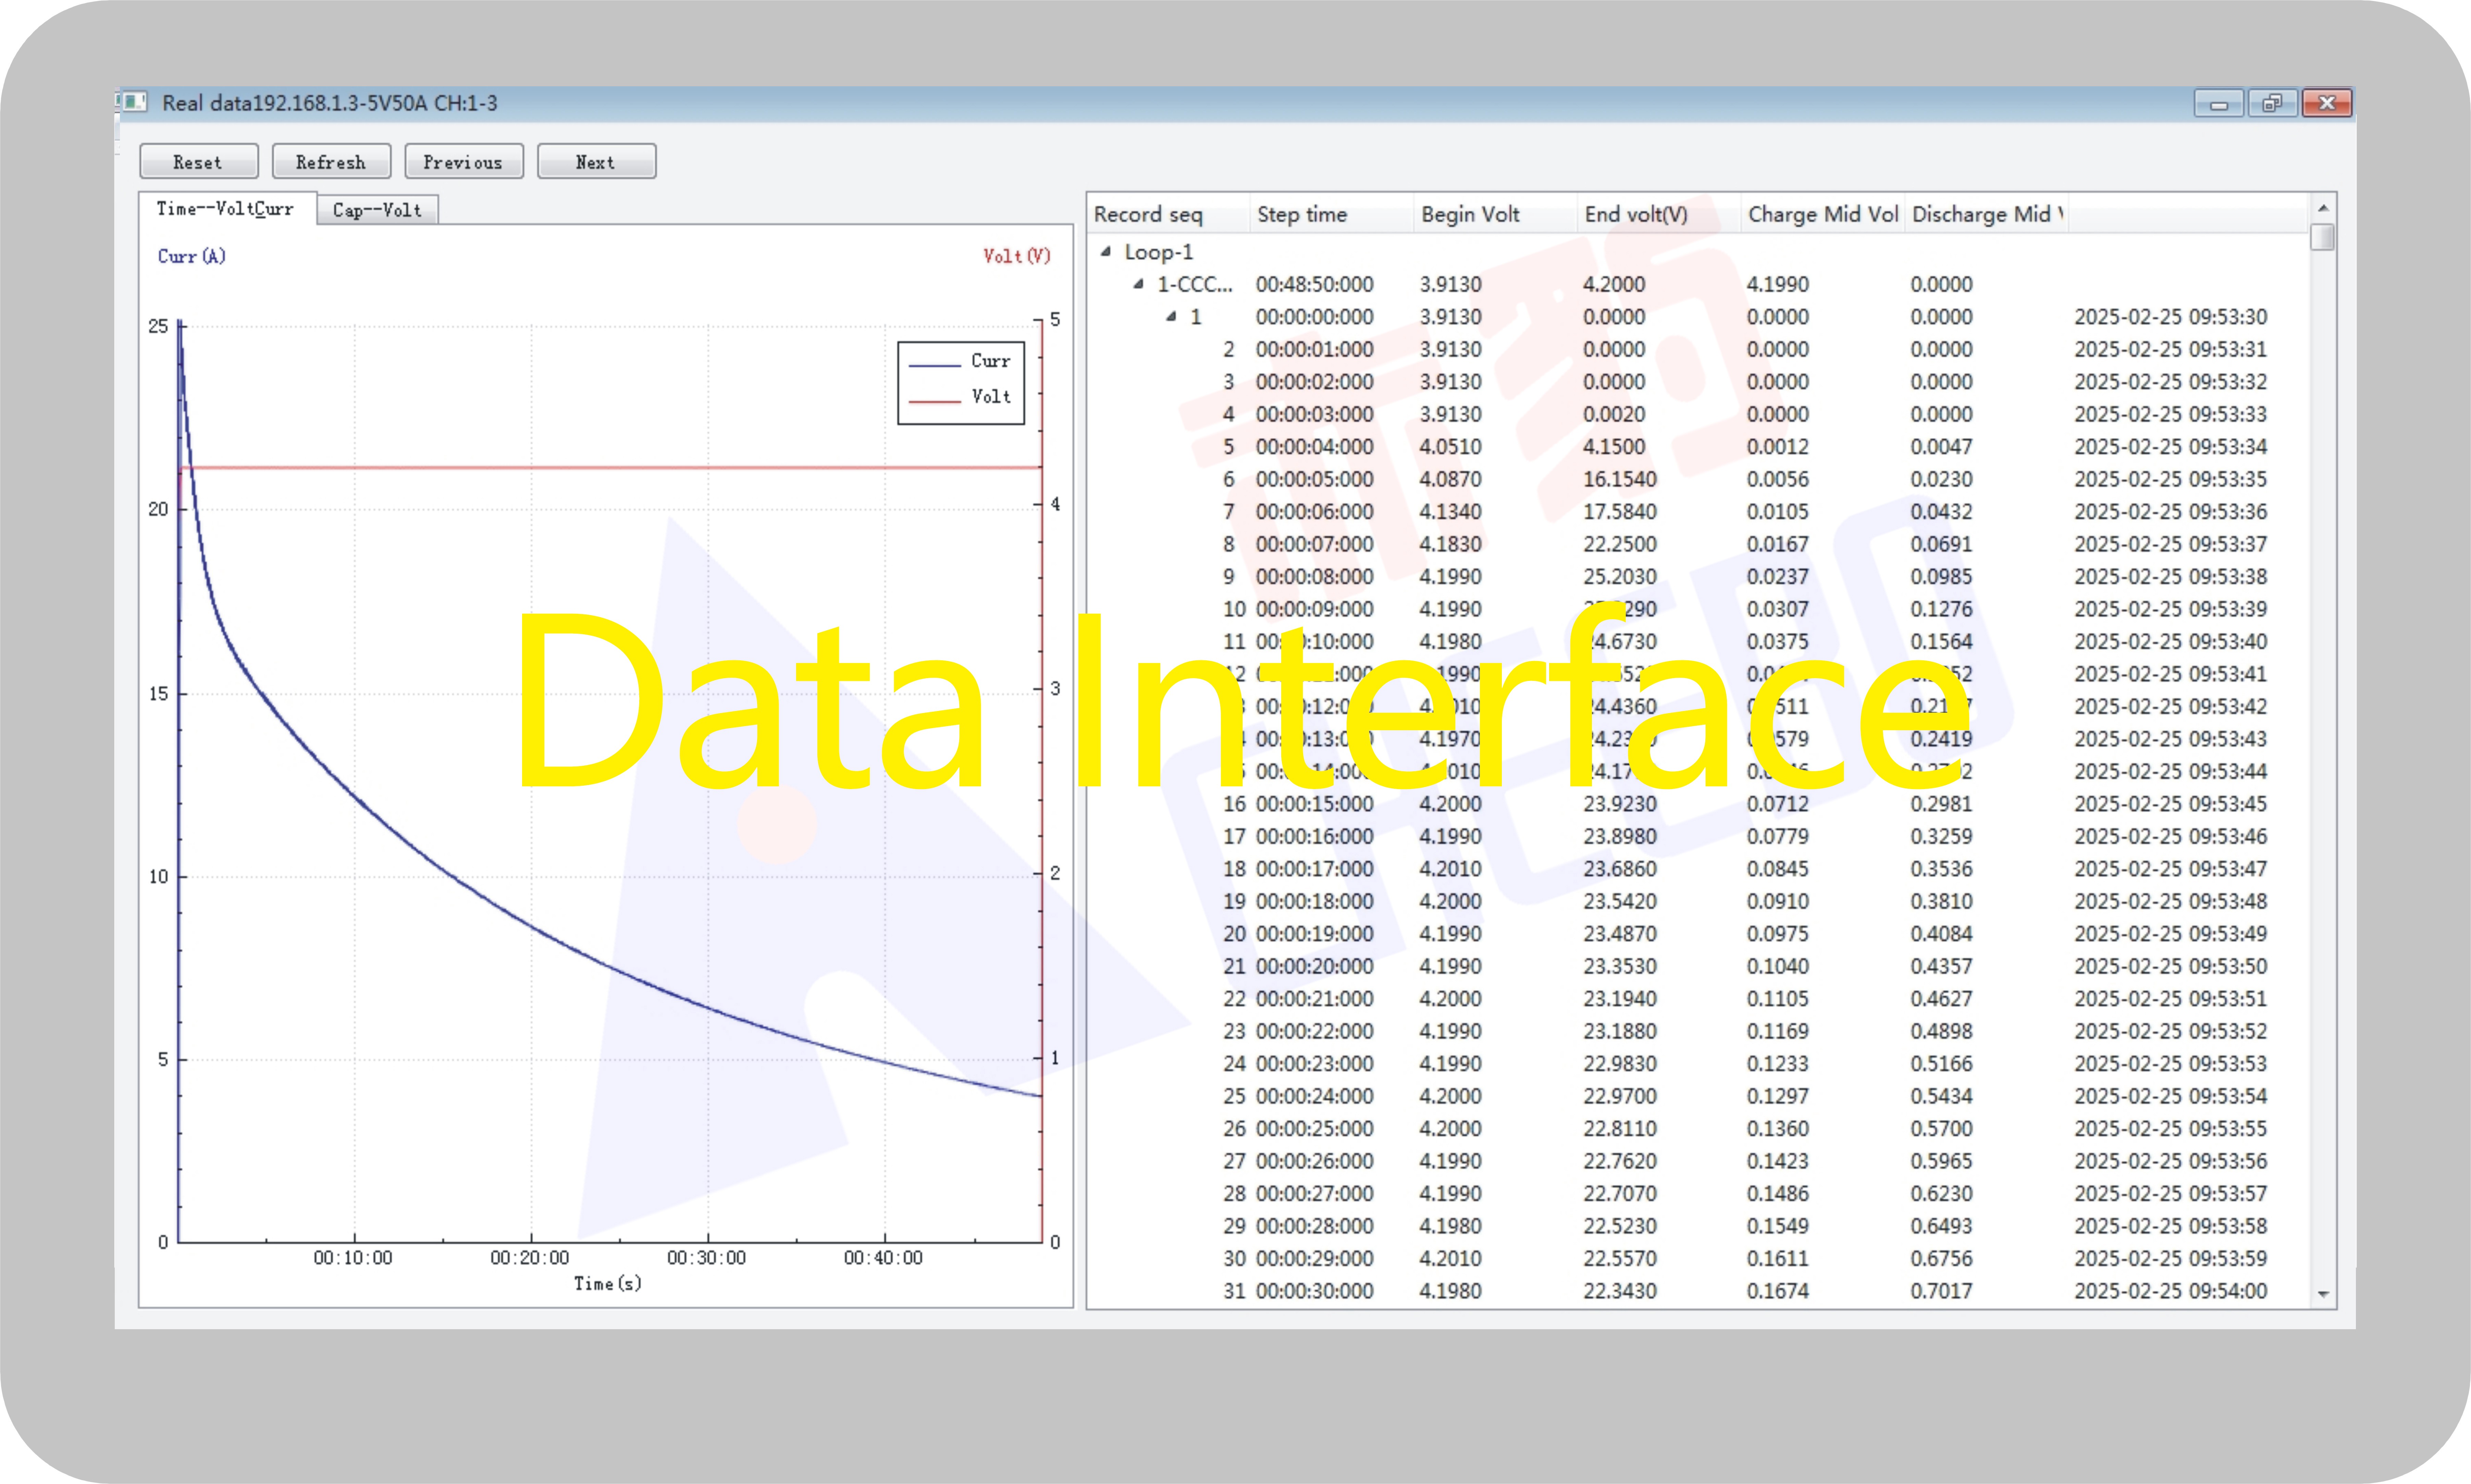Click Charge Mid value 0.1040

point(1778,966)
